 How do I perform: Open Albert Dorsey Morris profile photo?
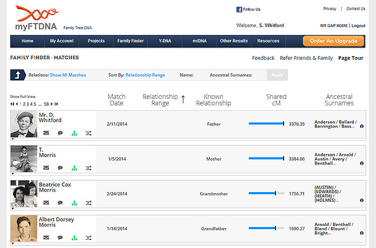tap(24, 229)
